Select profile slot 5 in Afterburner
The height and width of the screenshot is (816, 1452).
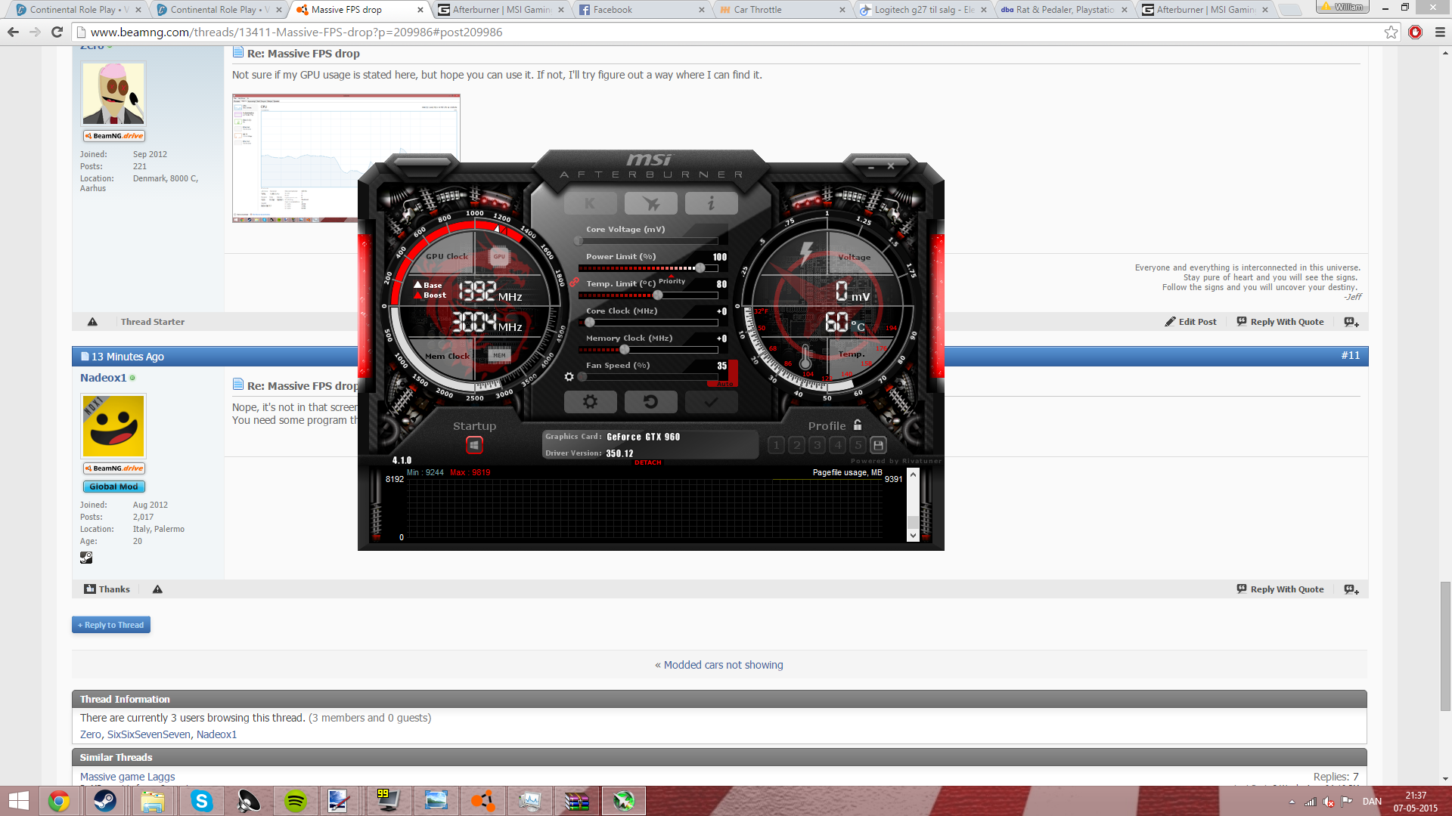858,445
